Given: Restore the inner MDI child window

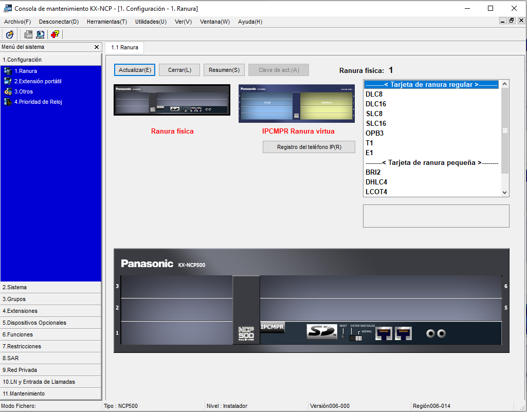Looking at the screenshot, I should tap(512, 21).
